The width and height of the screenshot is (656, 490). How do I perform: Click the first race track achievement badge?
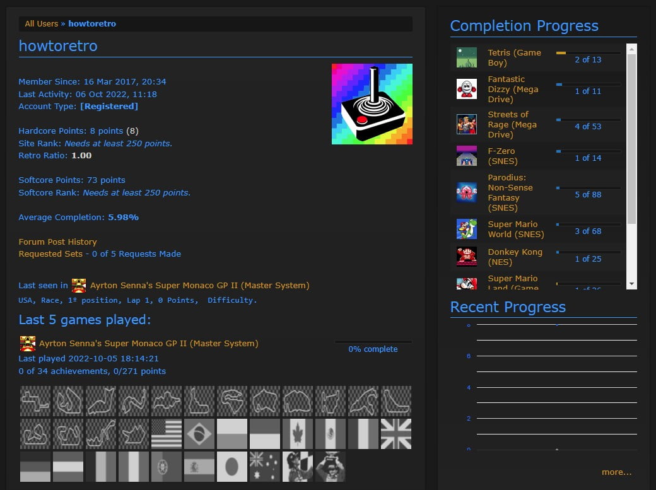[x=35, y=400]
